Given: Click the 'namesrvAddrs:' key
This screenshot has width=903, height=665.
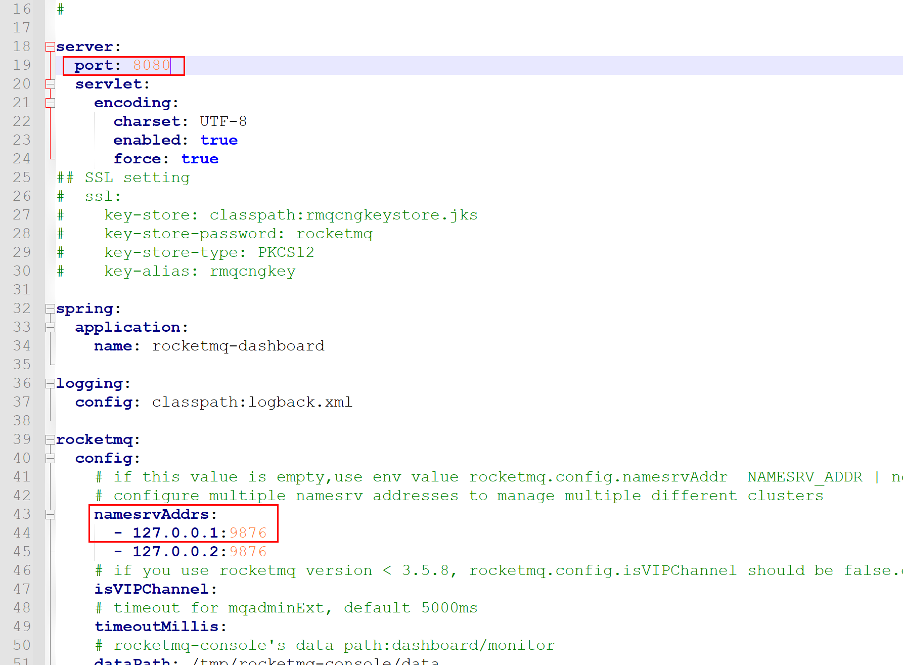Looking at the screenshot, I should point(156,514).
